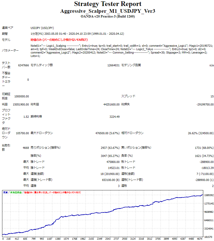Click the spread value 15
Screen dimensions: 214x241
coord(212,96)
